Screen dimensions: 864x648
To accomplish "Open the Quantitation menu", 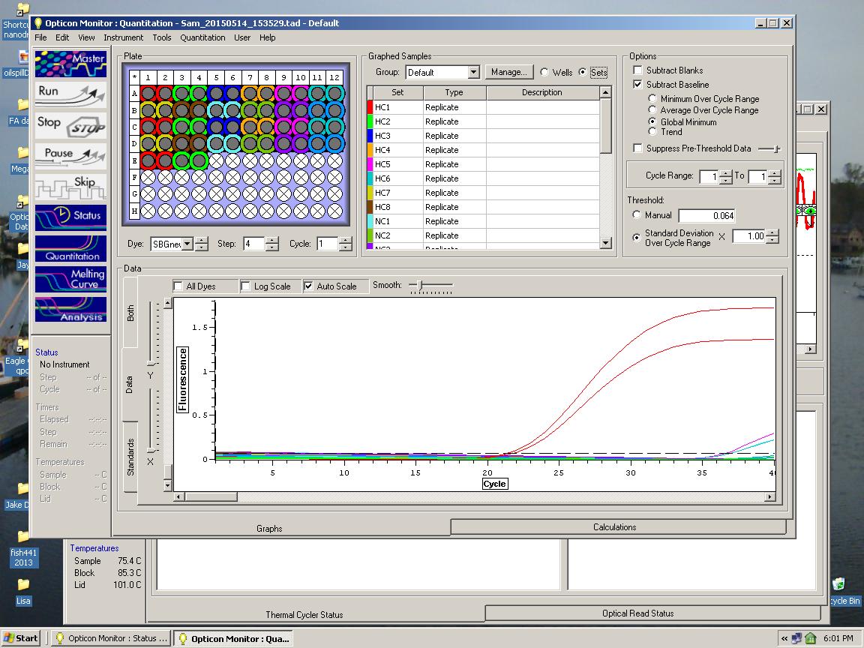I will pos(202,37).
